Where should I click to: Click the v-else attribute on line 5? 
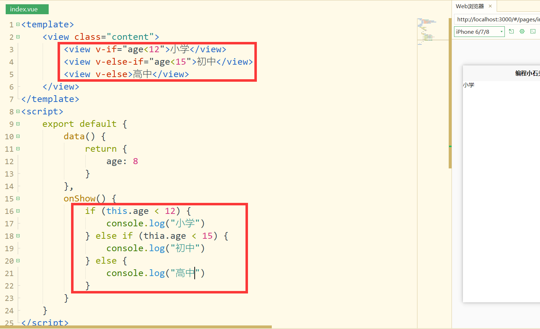[x=112, y=74]
